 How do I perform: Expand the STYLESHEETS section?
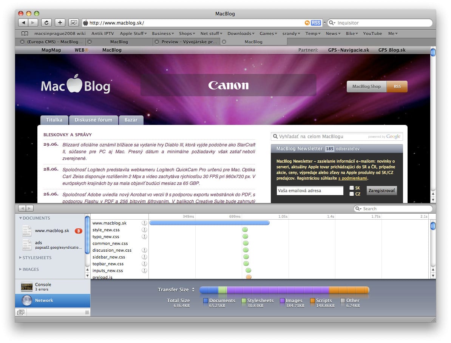pos(20,257)
